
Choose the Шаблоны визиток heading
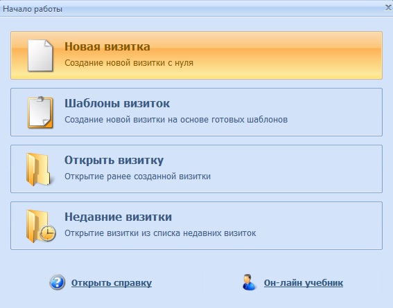click(117, 104)
